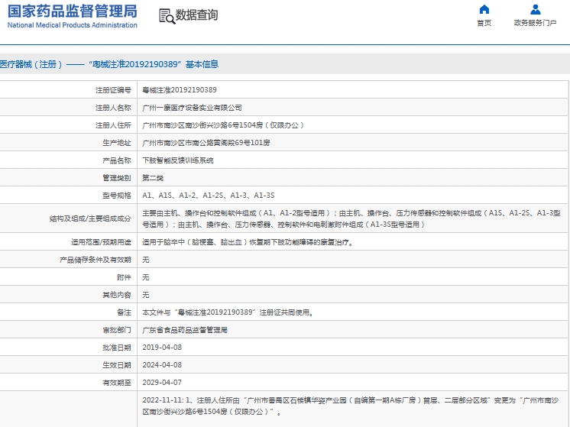
Task: Click the 数据查询 heading text
Action: coord(196,15)
